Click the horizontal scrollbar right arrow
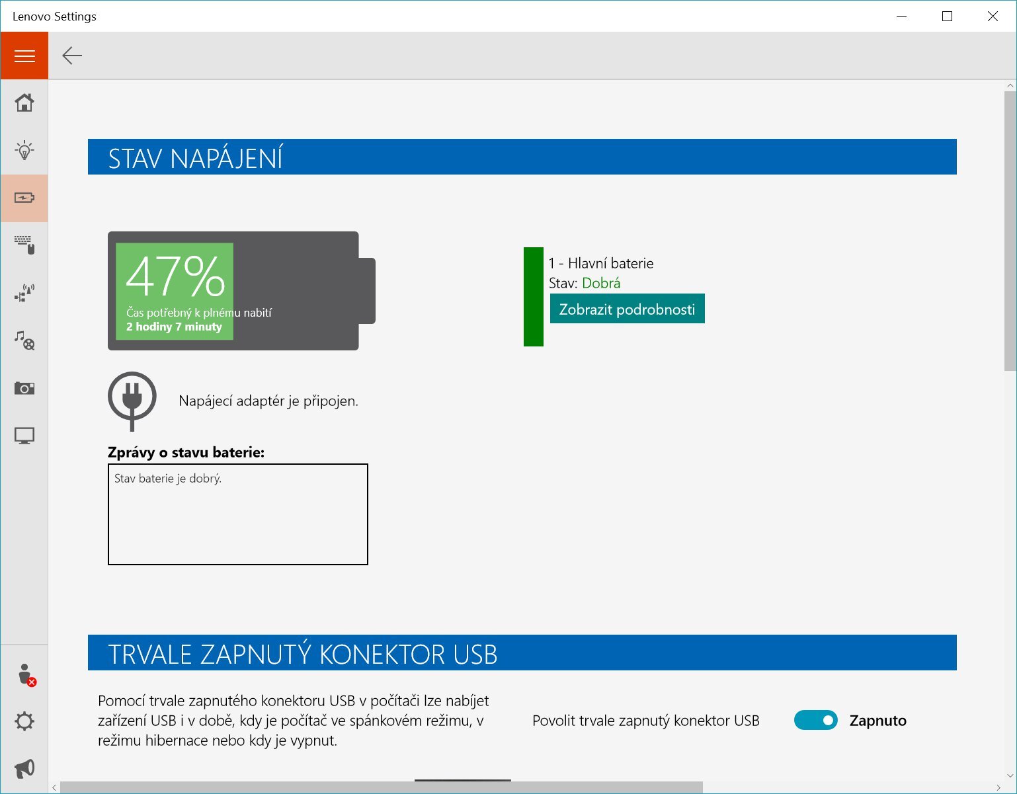Image resolution: width=1017 pixels, height=794 pixels. tap(998, 787)
